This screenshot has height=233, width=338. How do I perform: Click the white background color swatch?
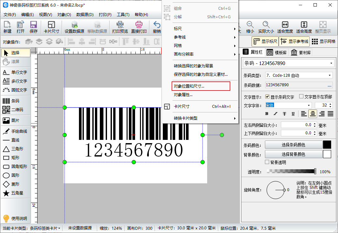tap(327, 154)
